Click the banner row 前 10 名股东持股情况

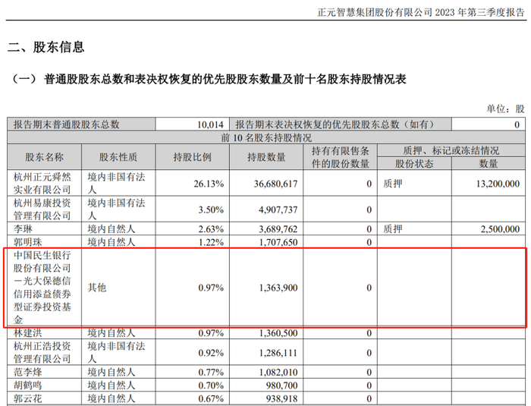click(x=266, y=138)
